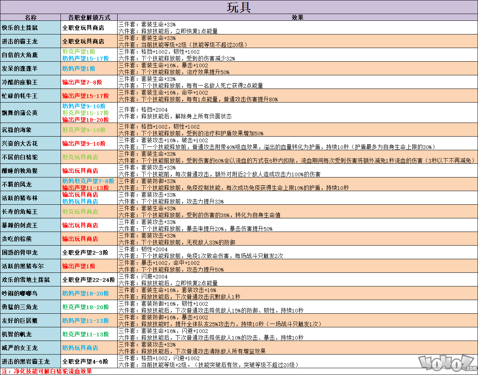Viewport: 478px width, 375px height.
Task: Click the 各职业解锁方式 column header
Action: click(x=89, y=17)
